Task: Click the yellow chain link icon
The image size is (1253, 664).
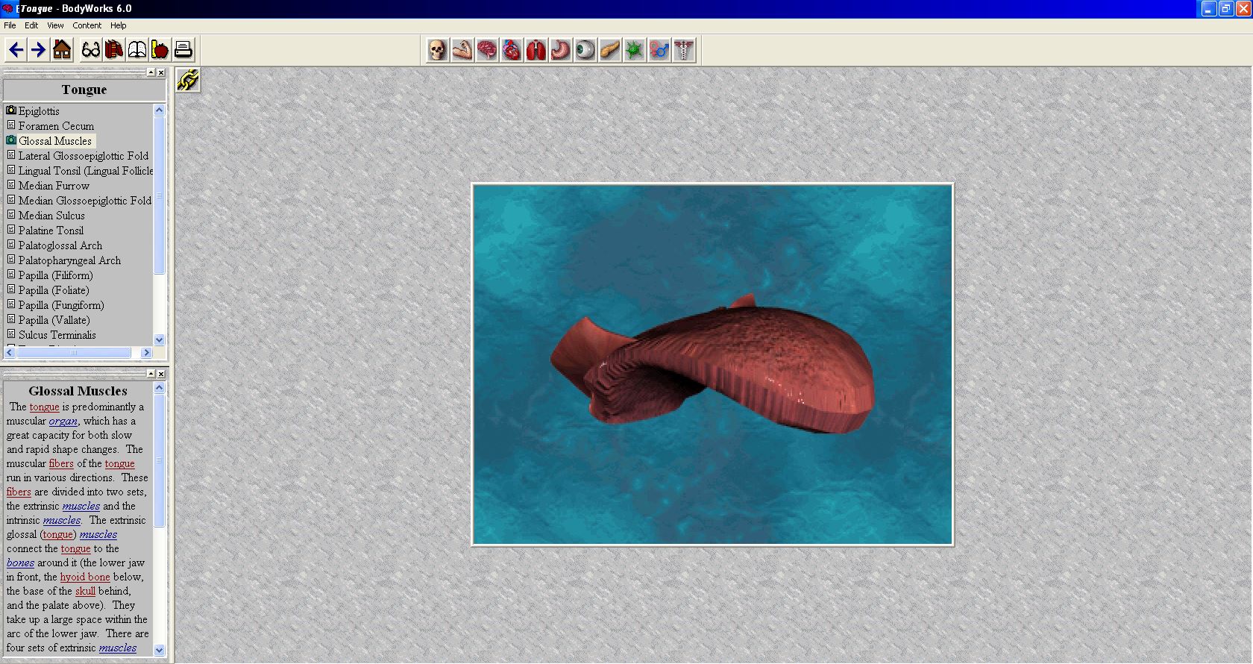Action: click(x=188, y=80)
